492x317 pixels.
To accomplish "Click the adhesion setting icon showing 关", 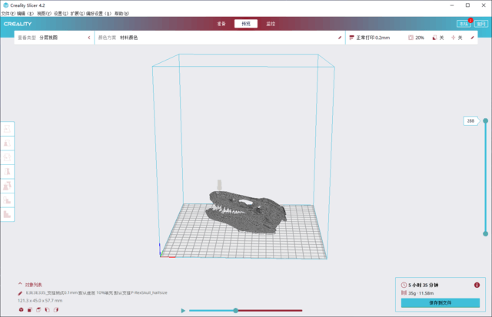I will [x=453, y=38].
